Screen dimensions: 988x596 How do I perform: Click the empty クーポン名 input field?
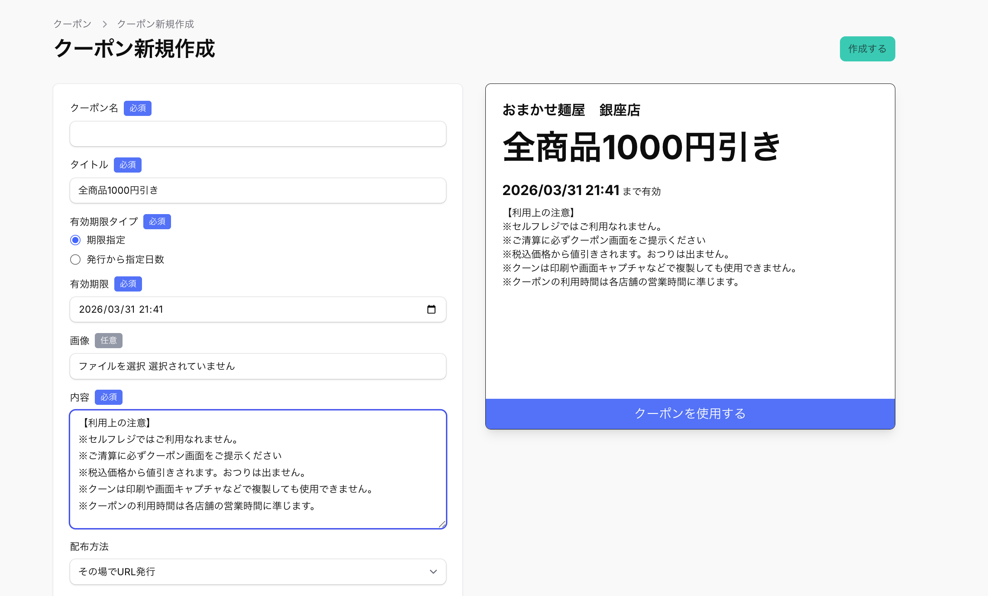coord(258,134)
